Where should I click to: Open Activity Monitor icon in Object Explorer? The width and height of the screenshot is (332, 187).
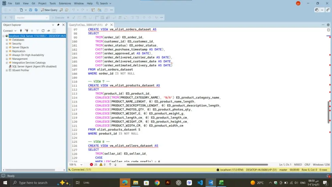click(48, 31)
